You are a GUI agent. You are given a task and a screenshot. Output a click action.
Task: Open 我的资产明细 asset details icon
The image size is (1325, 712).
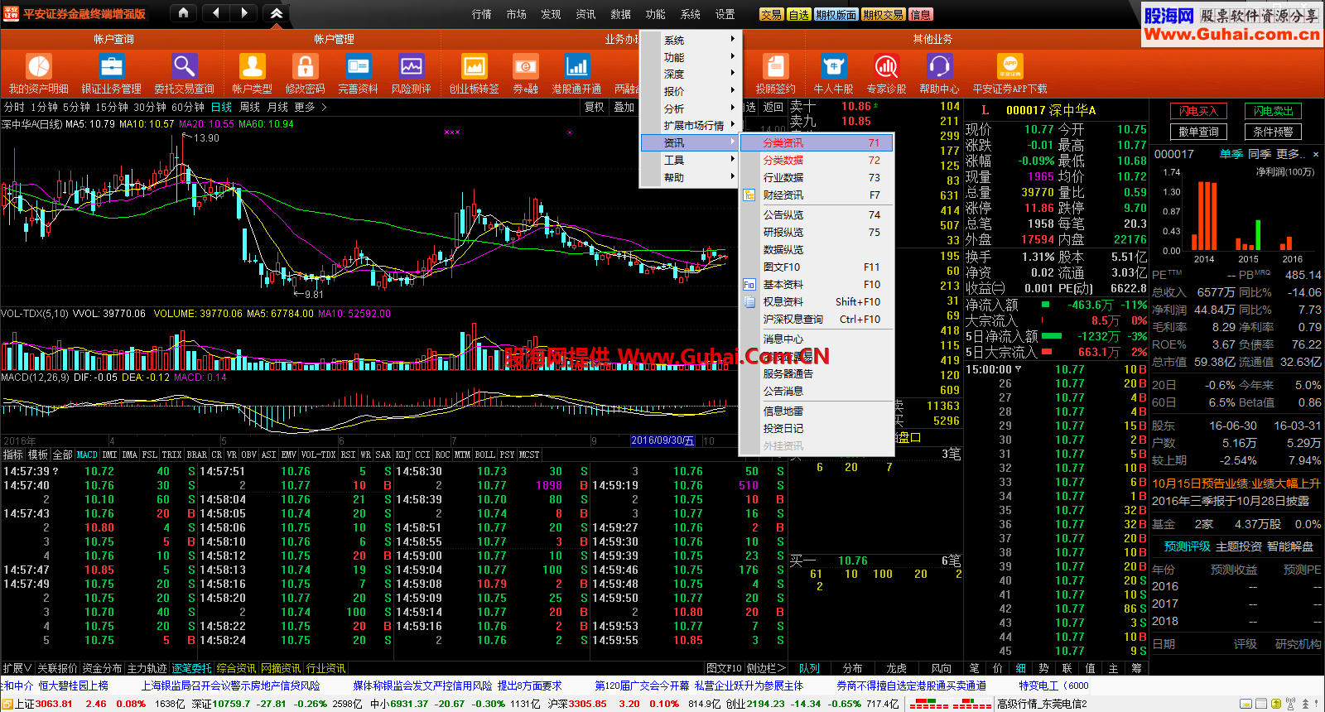[x=39, y=66]
